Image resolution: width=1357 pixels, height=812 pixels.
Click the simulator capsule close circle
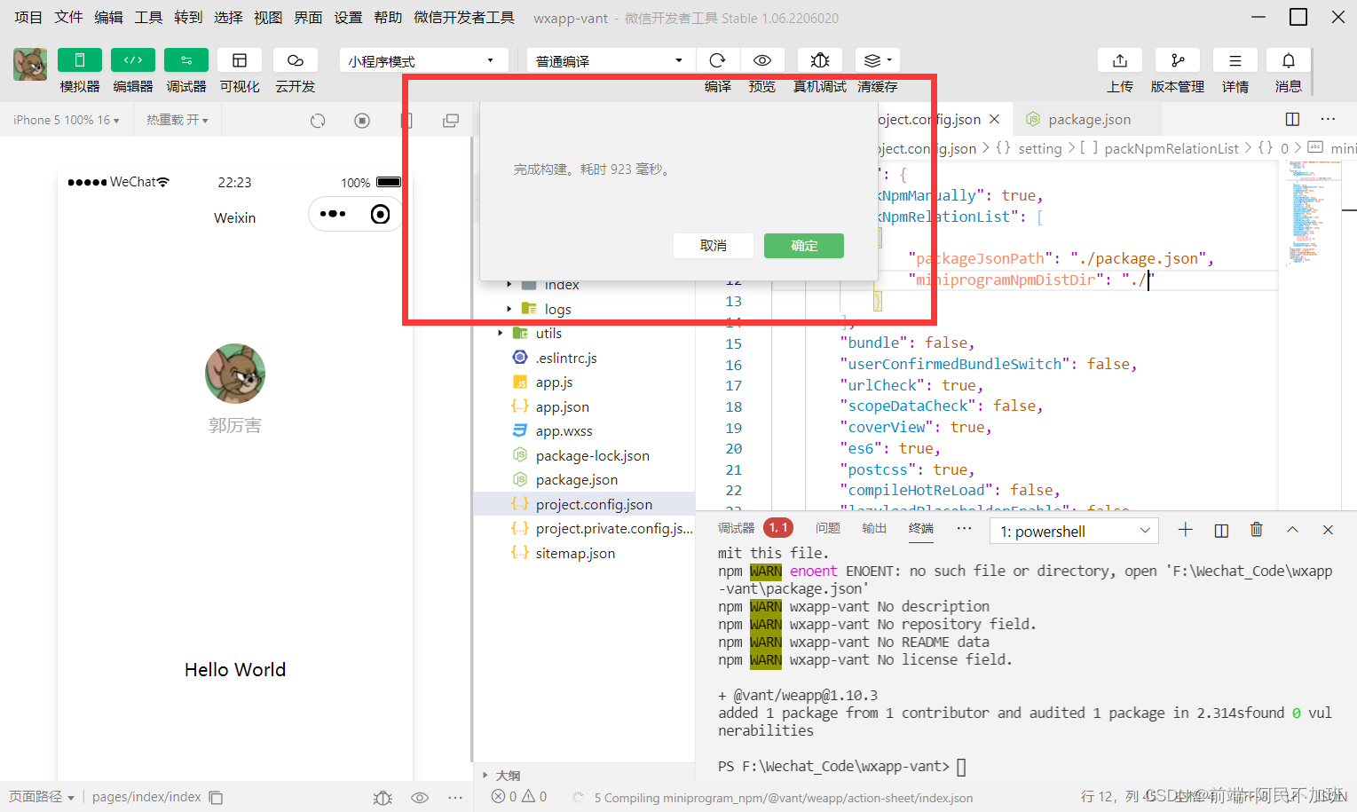pos(380,214)
